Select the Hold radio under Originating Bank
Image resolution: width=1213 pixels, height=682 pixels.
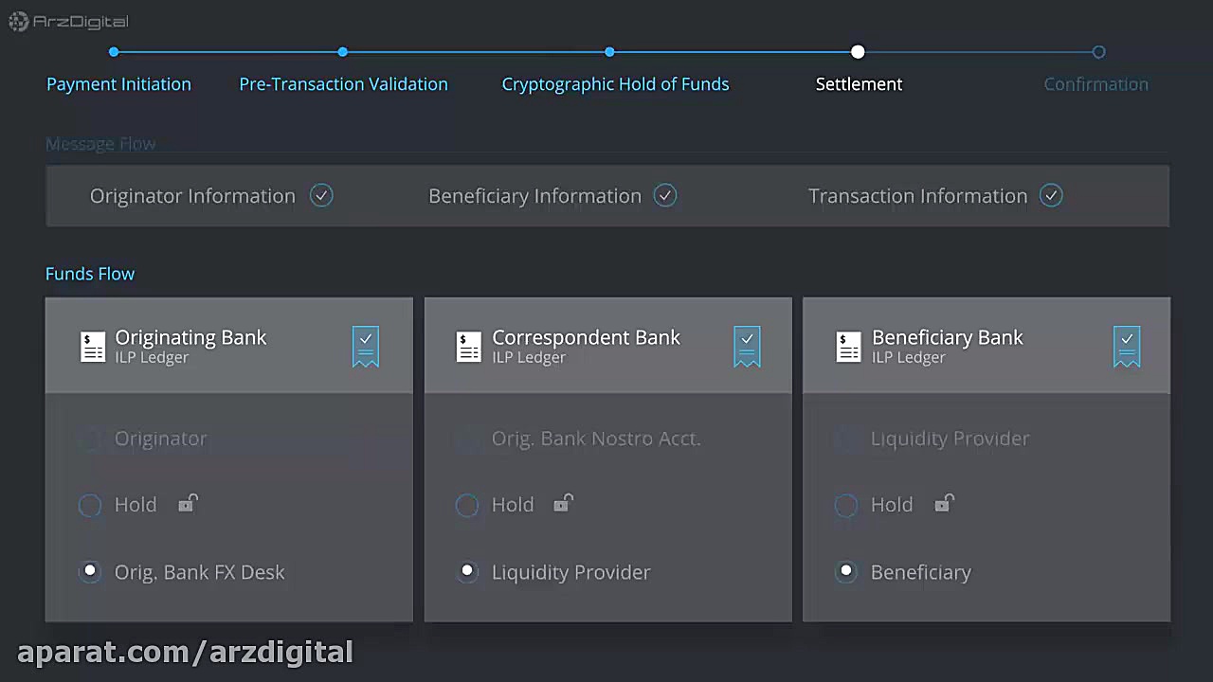[90, 505]
